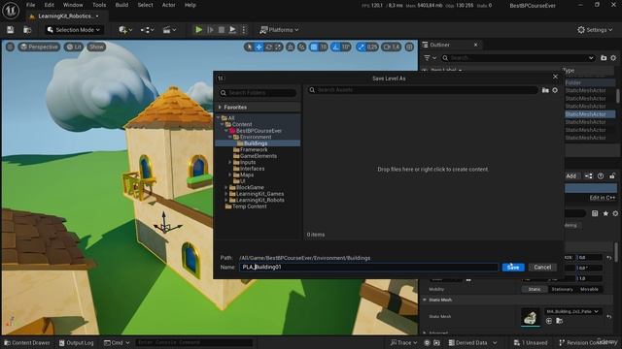The image size is (622, 349).
Task: Click the Save Current Level disk icon
Action: [11, 30]
